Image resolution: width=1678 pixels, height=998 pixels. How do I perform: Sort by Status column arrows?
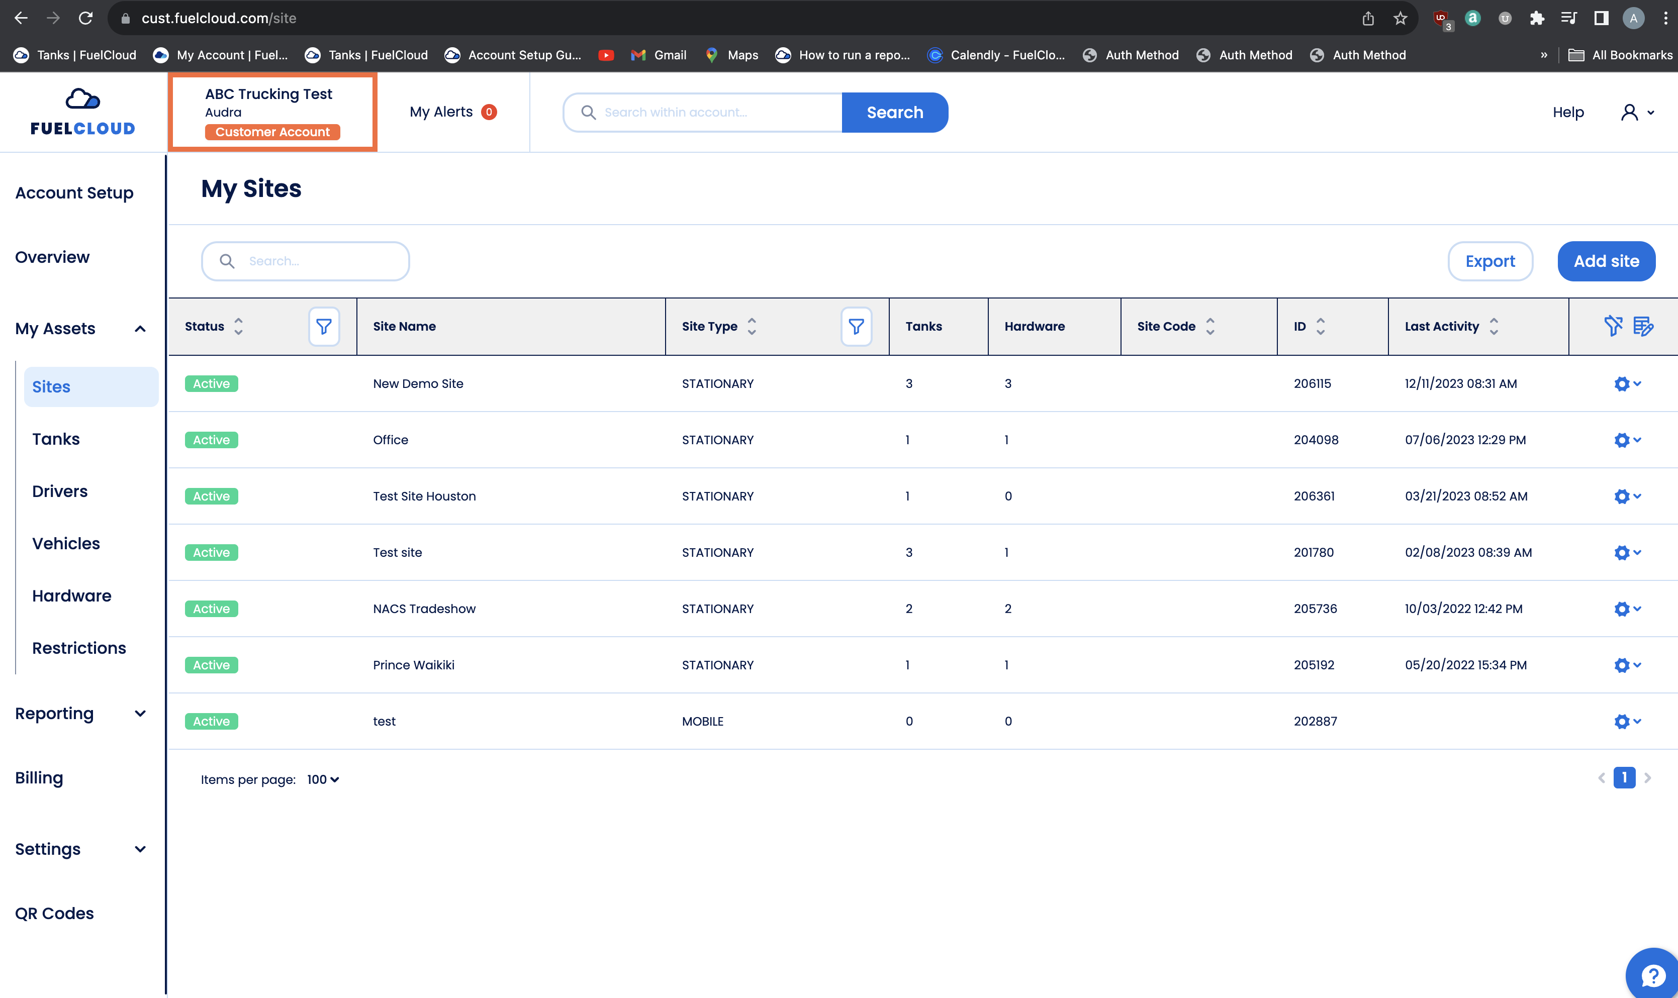coord(238,326)
